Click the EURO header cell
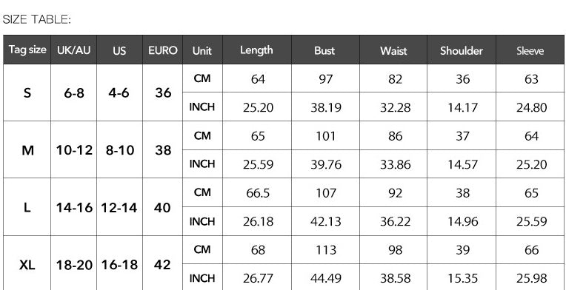 point(163,50)
